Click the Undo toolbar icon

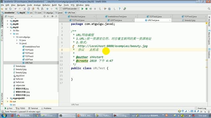tap(15, 9)
